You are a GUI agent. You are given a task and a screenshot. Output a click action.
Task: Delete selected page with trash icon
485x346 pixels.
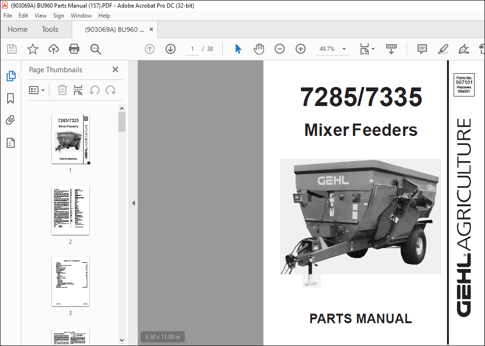pos(62,90)
